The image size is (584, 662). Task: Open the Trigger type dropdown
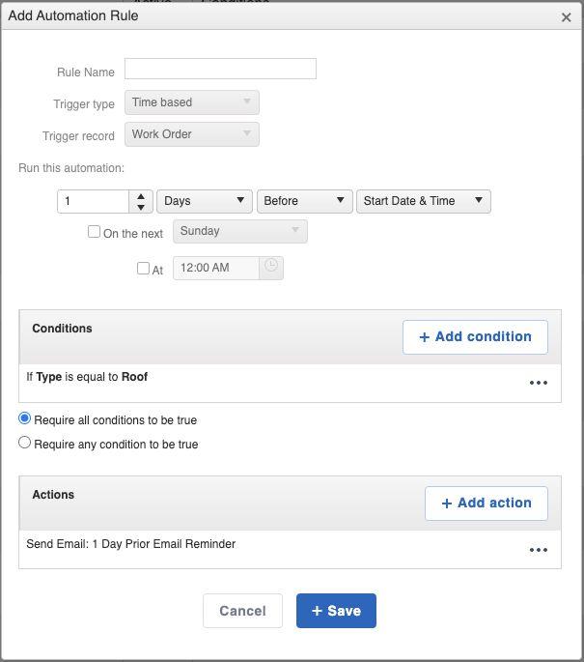click(x=192, y=102)
